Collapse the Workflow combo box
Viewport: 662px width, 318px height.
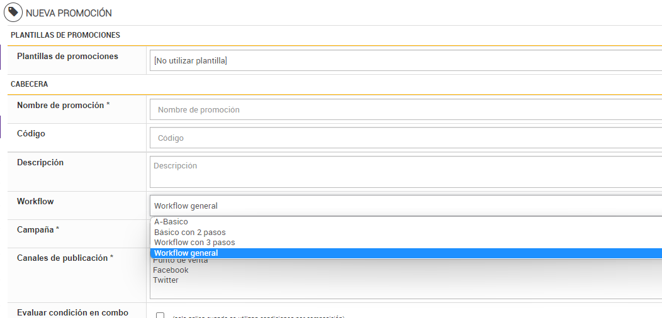point(405,206)
